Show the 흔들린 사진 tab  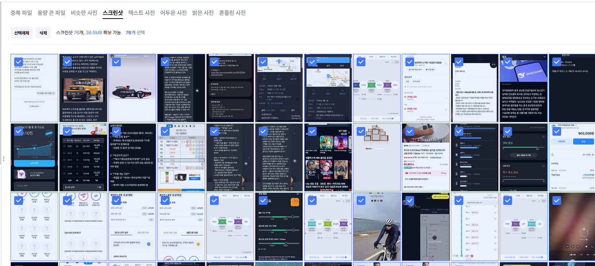tap(232, 13)
